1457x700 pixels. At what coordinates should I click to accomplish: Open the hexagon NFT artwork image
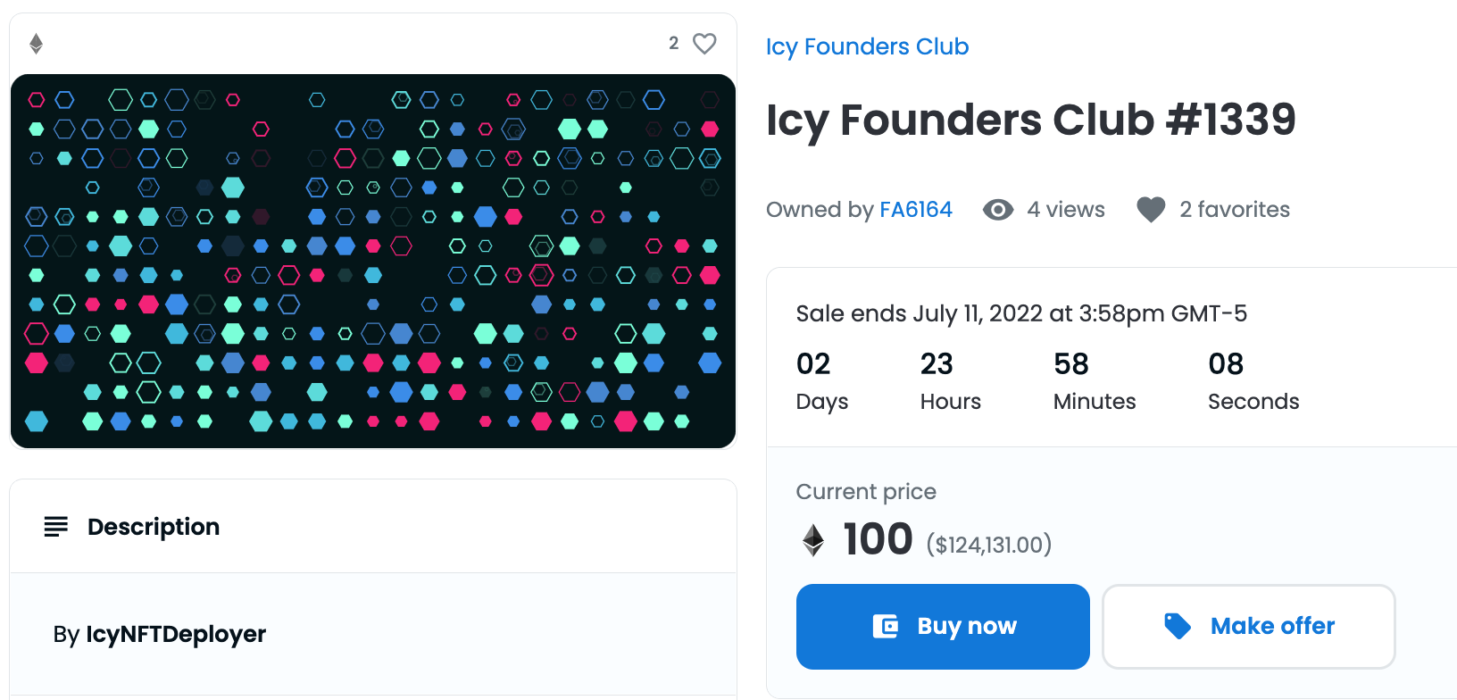click(373, 261)
